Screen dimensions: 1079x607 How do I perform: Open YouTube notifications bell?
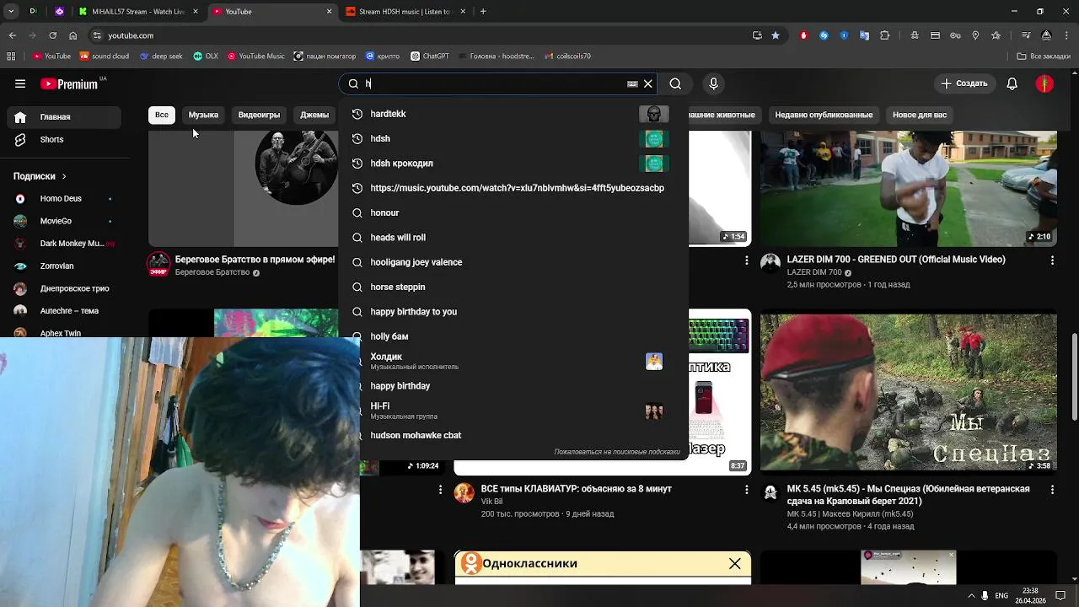[1012, 83]
